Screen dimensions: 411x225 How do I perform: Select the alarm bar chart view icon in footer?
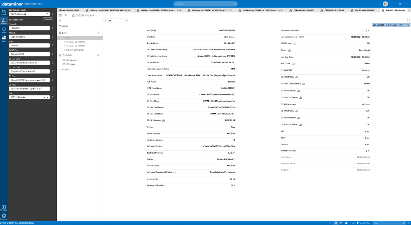[x=341, y=223]
